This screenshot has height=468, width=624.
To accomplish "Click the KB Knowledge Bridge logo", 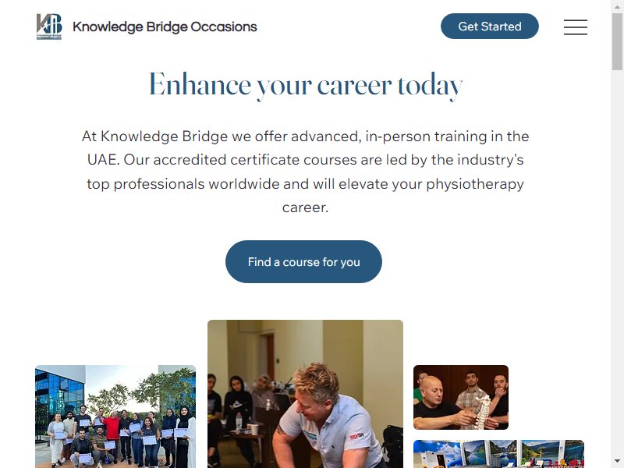I will click(49, 27).
